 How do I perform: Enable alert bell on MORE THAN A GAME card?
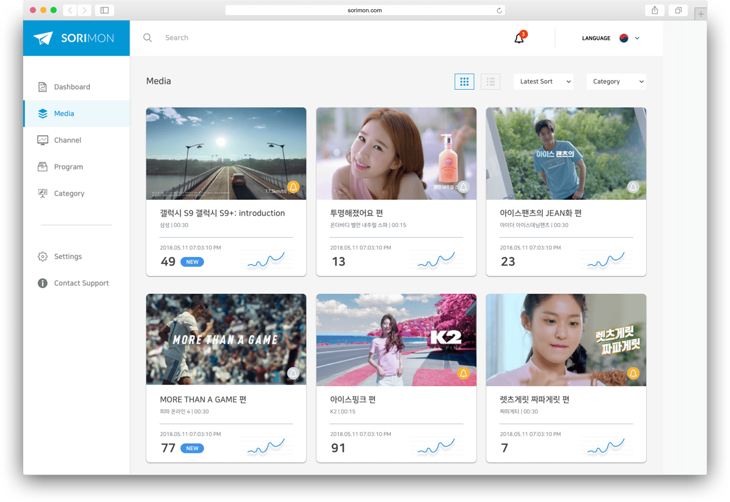pos(293,373)
